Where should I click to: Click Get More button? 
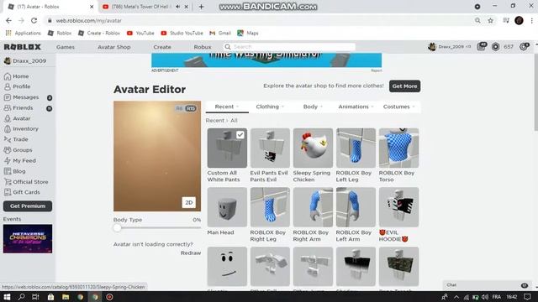pos(404,86)
